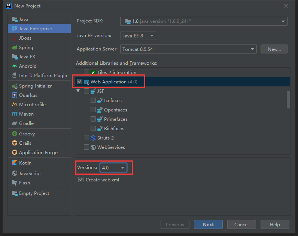Viewport: 298px width, 236px height.
Task: Check the Openfaces checkbox
Action: 93,110
